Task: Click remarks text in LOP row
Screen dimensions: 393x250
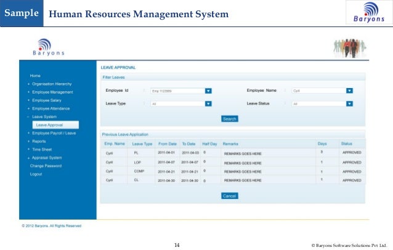Action: (x=243, y=163)
